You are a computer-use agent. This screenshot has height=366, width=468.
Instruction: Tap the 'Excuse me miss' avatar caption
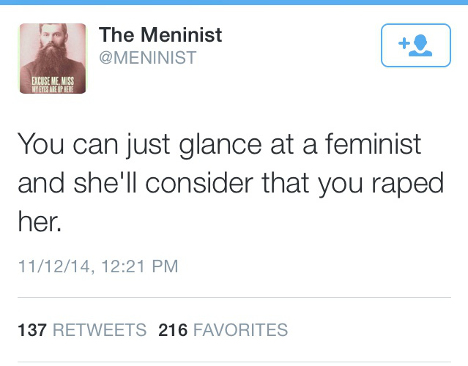click(53, 83)
